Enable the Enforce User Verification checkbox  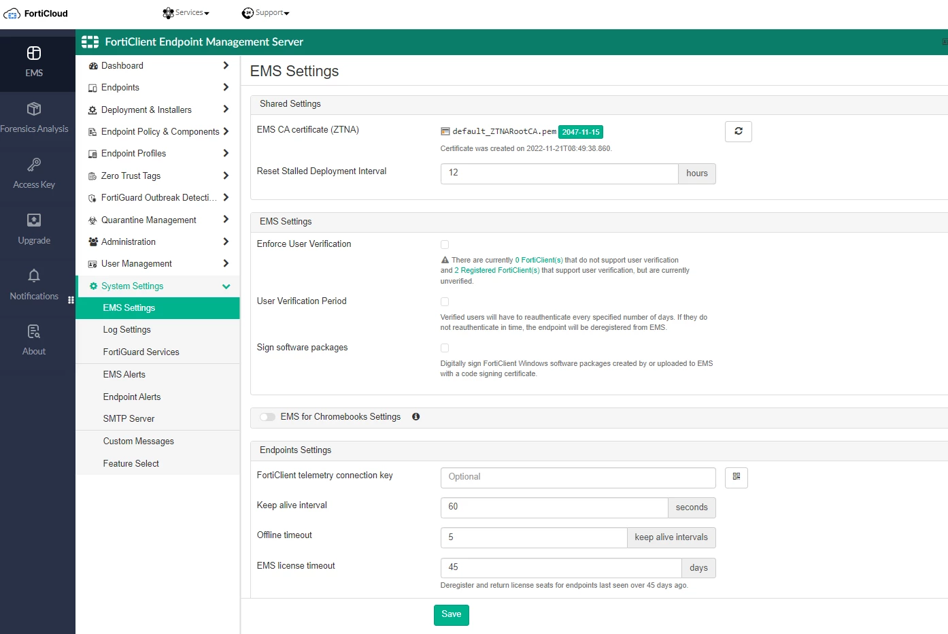445,245
